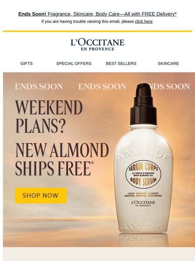Click the yellow SHOP NOW button

(x=41, y=196)
